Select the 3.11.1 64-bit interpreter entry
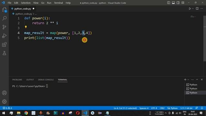This screenshot has height=116, width=206. click(x=186, y=108)
